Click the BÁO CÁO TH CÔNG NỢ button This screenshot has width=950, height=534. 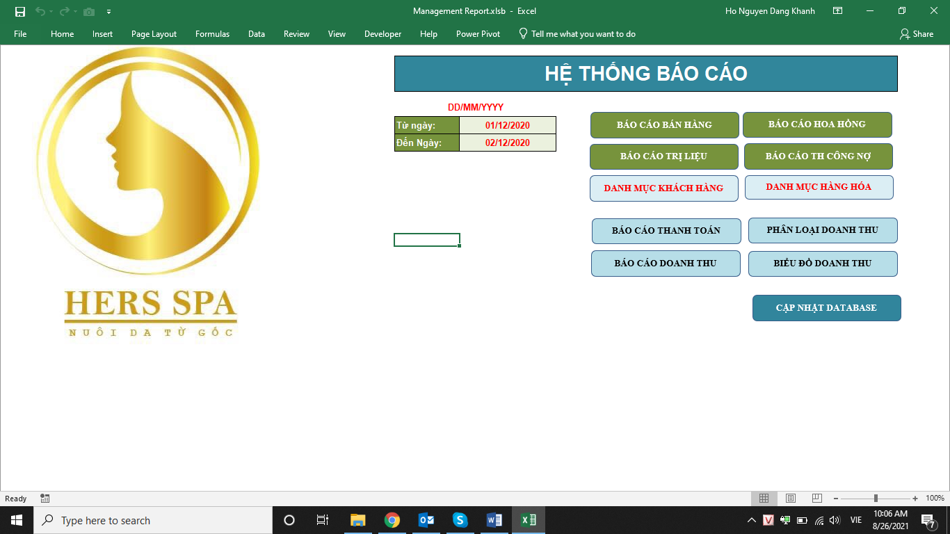818,156
